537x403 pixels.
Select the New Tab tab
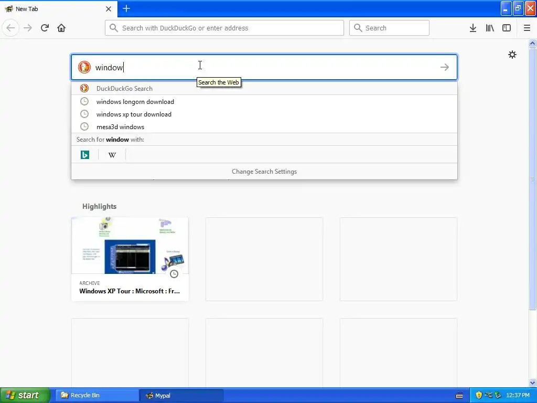(x=59, y=8)
